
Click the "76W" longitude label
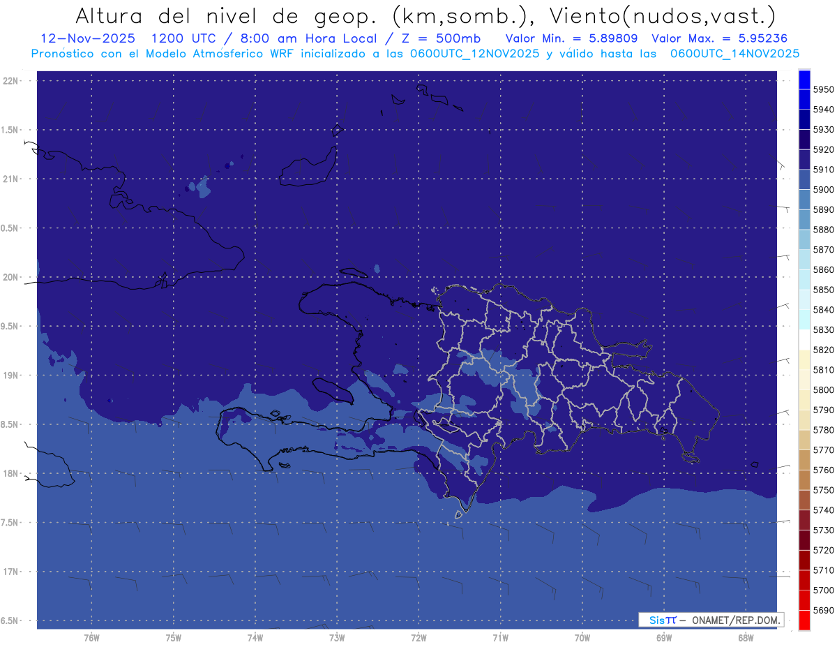tap(91, 638)
